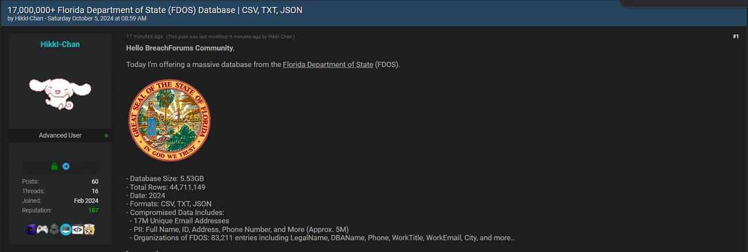Click the blonde anime character badge
The image size is (748, 252).
coord(89,230)
